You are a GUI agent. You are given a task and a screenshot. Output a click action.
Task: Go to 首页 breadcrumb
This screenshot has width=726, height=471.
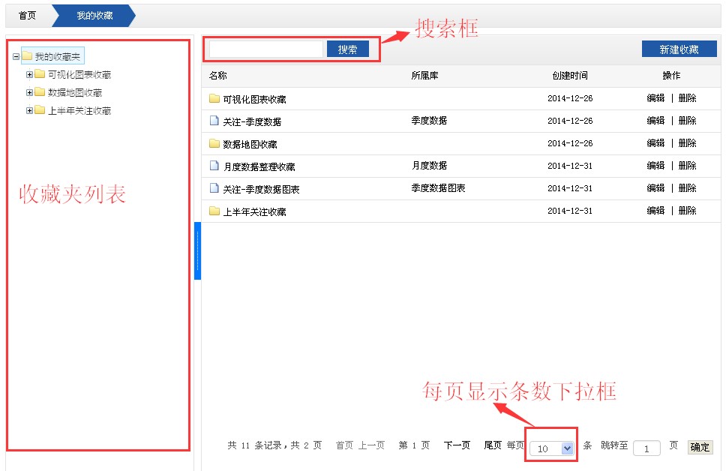pyautogui.click(x=27, y=15)
